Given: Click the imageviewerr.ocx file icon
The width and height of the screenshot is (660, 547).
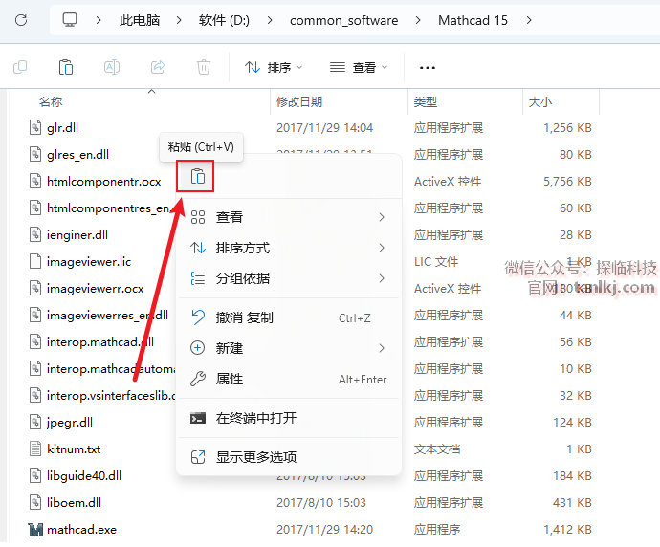Looking at the screenshot, I should coord(35,288).
